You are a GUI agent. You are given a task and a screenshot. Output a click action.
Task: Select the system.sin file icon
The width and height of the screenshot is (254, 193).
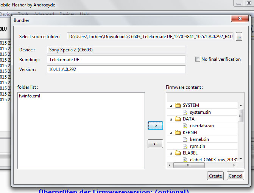click(185, 112)
